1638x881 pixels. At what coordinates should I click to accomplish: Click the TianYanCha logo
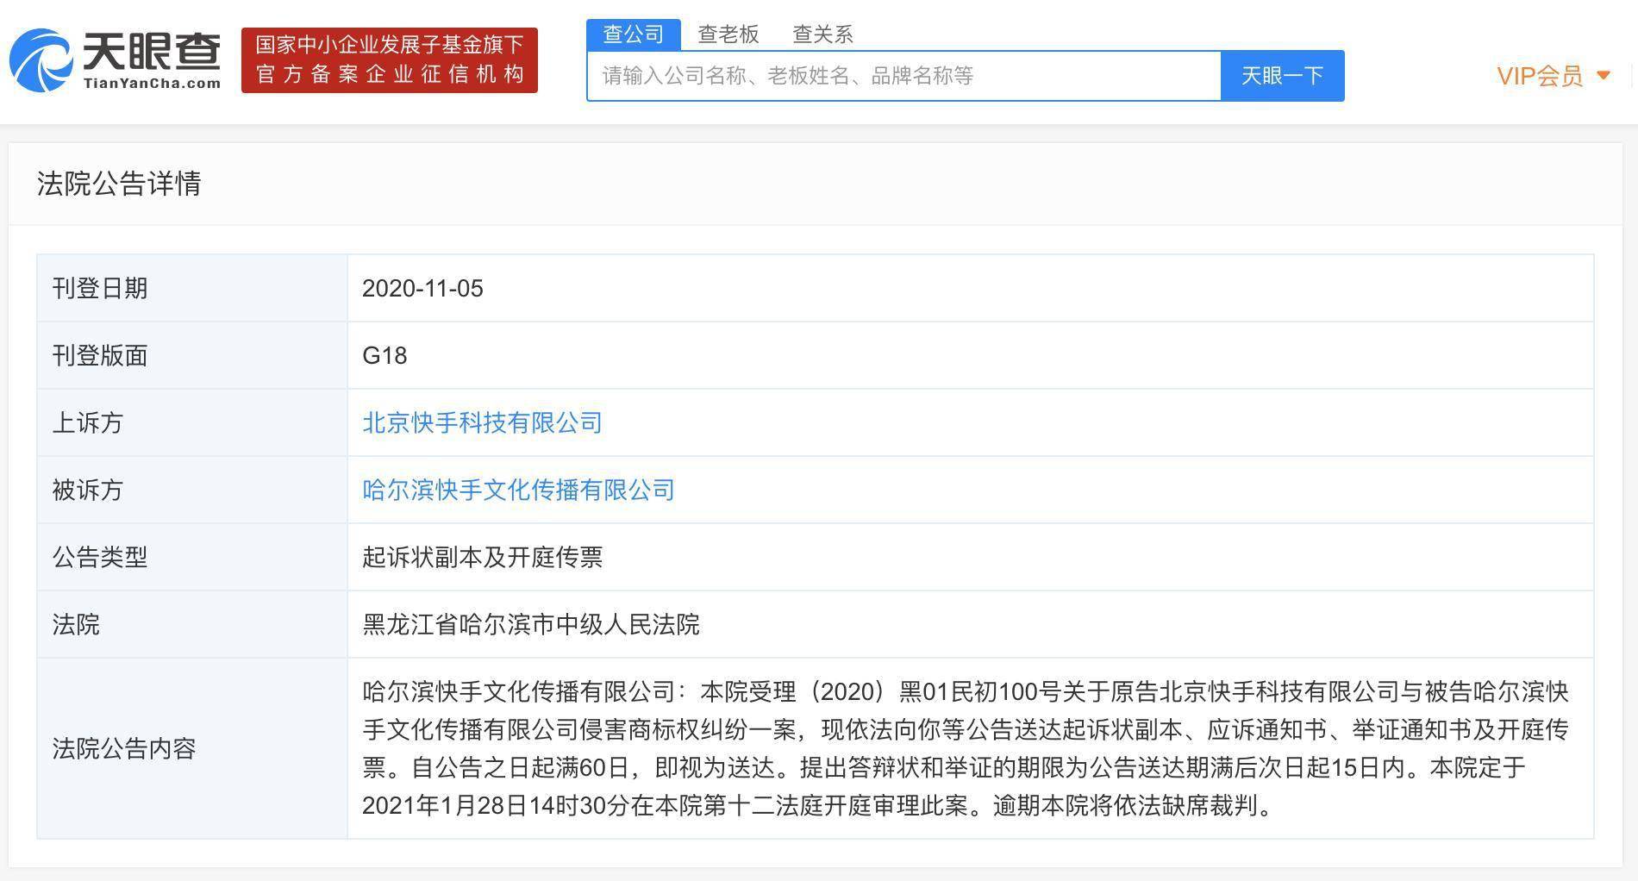115,60
